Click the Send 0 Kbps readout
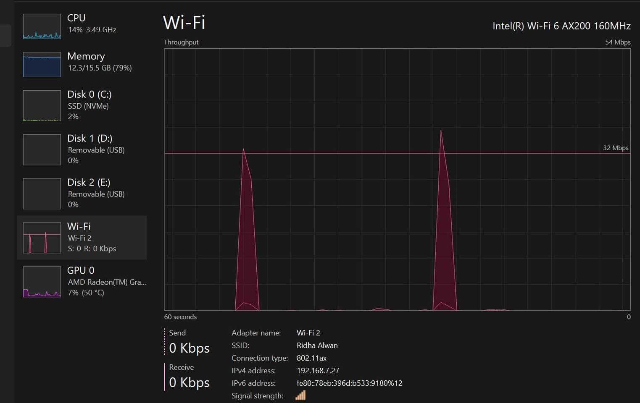The width and height of the screenshot is (640, 403). [189, 348]
